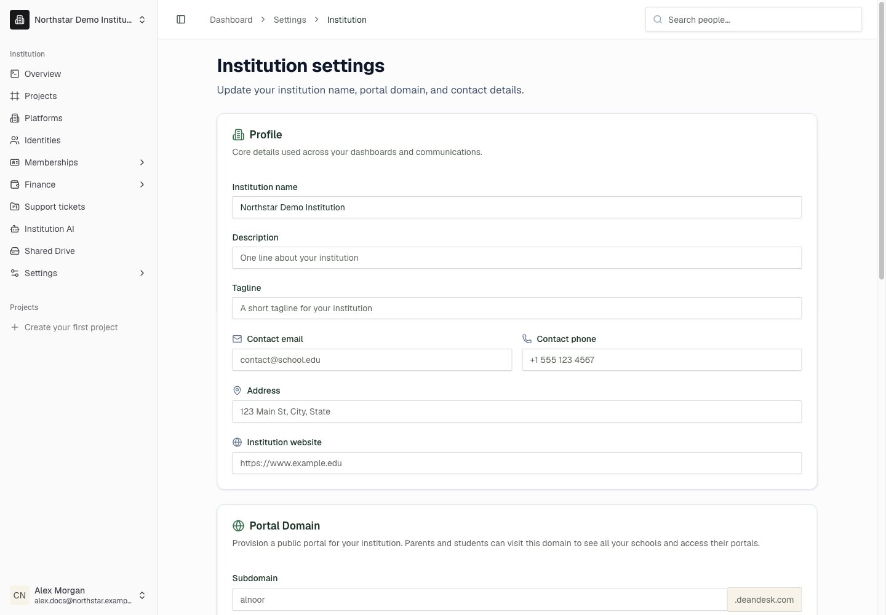The width and height of the screenshot is (886, 615).
Task: Click the Overview sidebar icon
Action: 15,74
